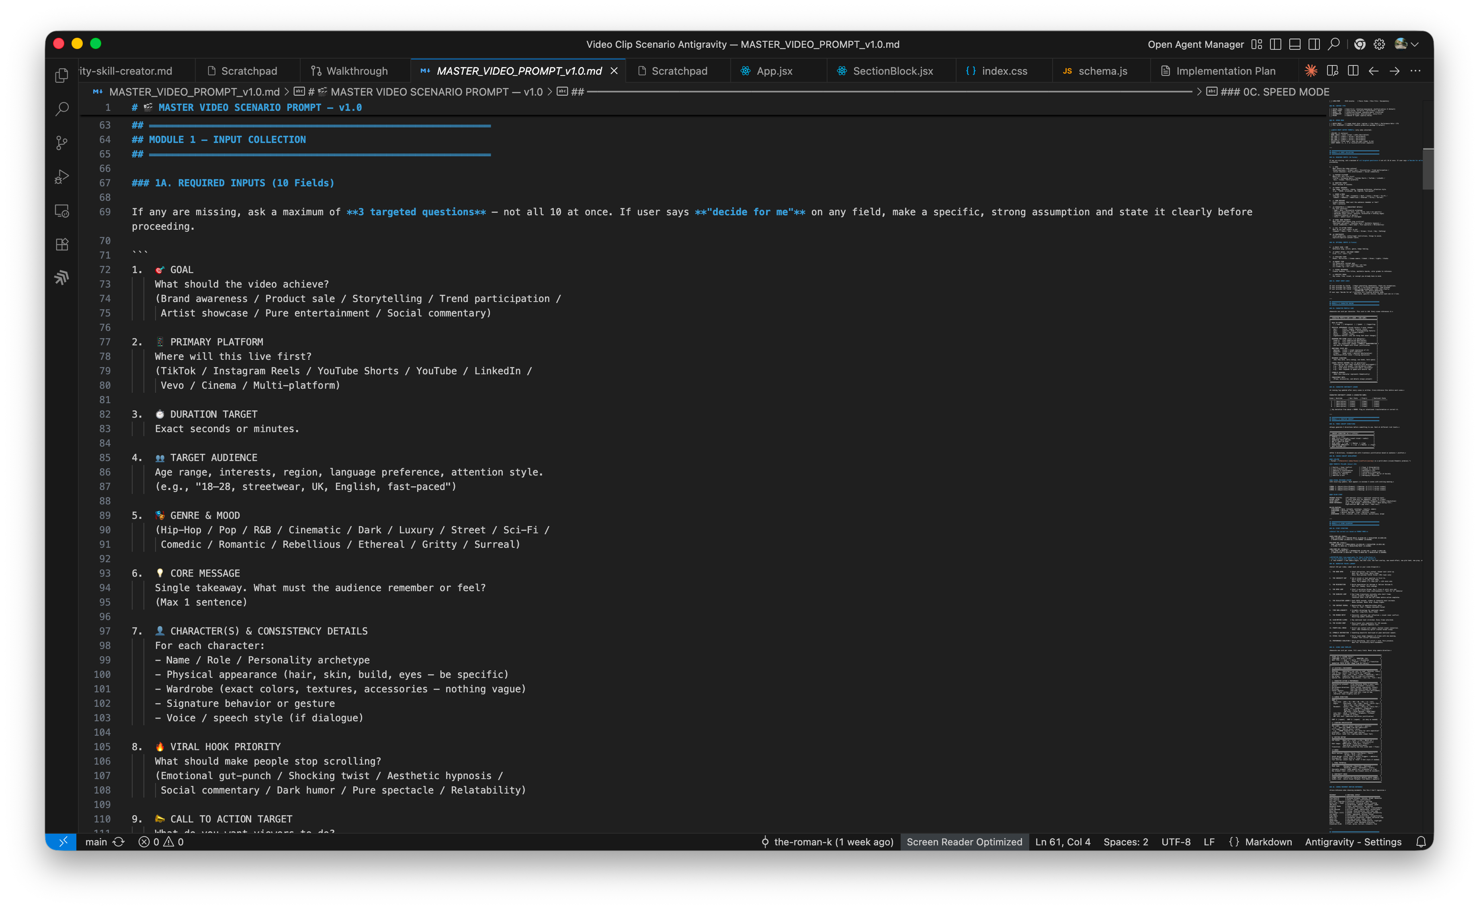Click the orange Antigravity asterisk in editor toolbar
This screenshot has height=910, width=1479.
coord(1311,70)
